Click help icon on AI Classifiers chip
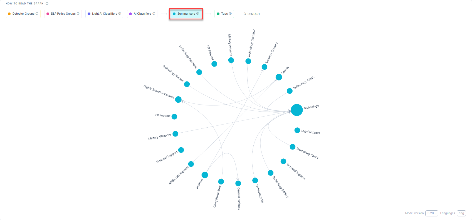This screenshot has width=472, height=220. 154,14
